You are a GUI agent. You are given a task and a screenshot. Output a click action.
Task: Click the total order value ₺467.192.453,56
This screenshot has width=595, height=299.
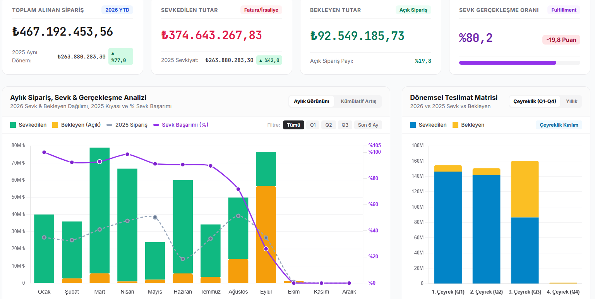point(62,32)
